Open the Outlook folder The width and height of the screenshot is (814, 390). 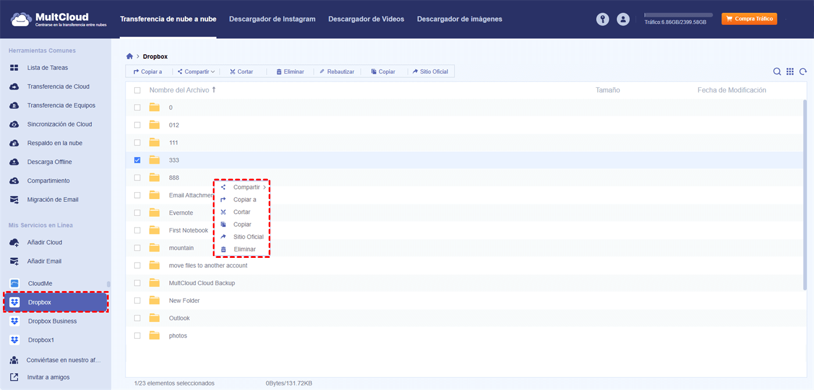(x=179, y=318)
